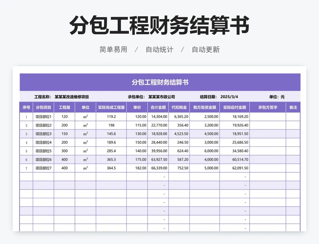Click the contractor value 某某某市政公司
The width and height of the screenshot is (319, 244).
pos(161,97)
